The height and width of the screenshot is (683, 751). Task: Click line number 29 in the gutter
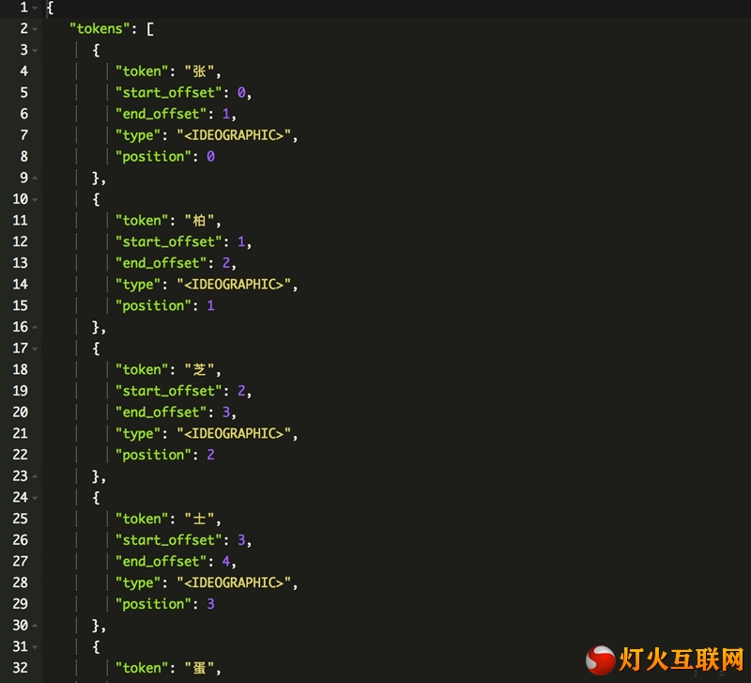[20, 603]
